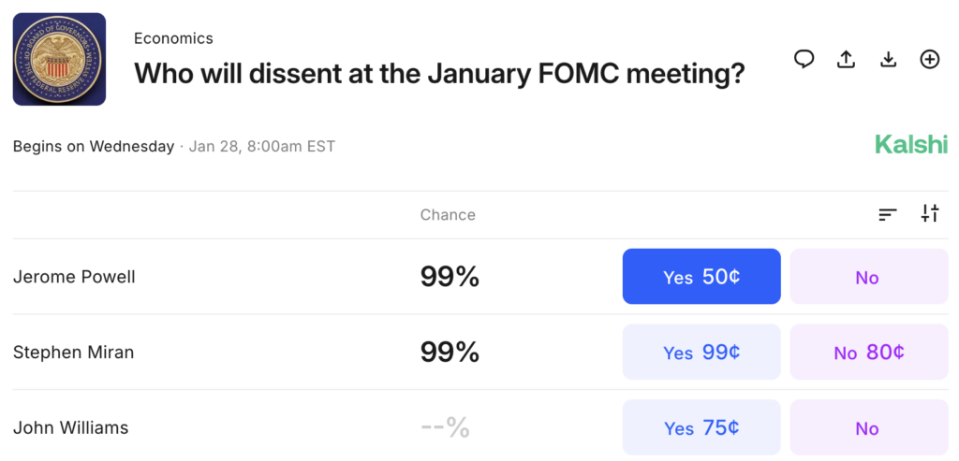Select Yes 50¢ for Jerome Powell

pyautogui.click(x=701, y=277)
